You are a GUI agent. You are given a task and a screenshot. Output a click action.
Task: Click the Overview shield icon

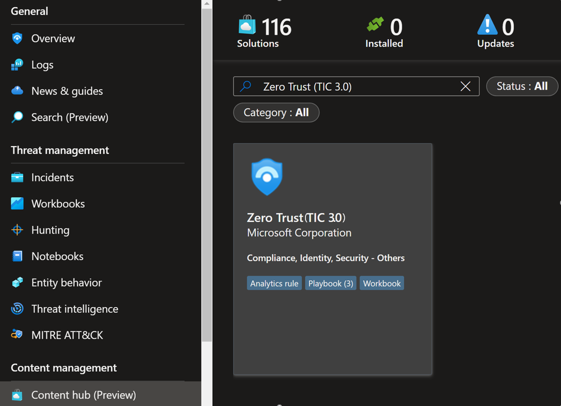[x=17, y=38]
